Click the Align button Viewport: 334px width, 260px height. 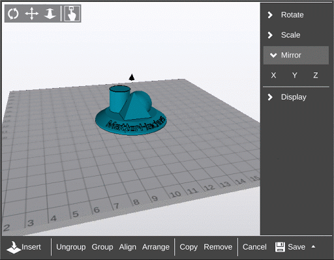[x=128, y=247]
